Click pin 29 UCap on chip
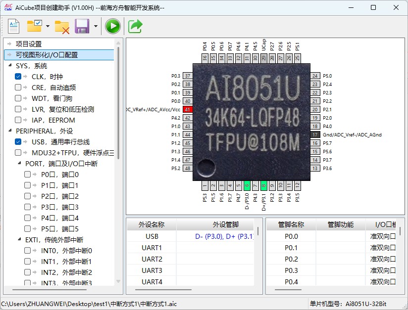Screen dimensions: 408x310 pos(263,58)
